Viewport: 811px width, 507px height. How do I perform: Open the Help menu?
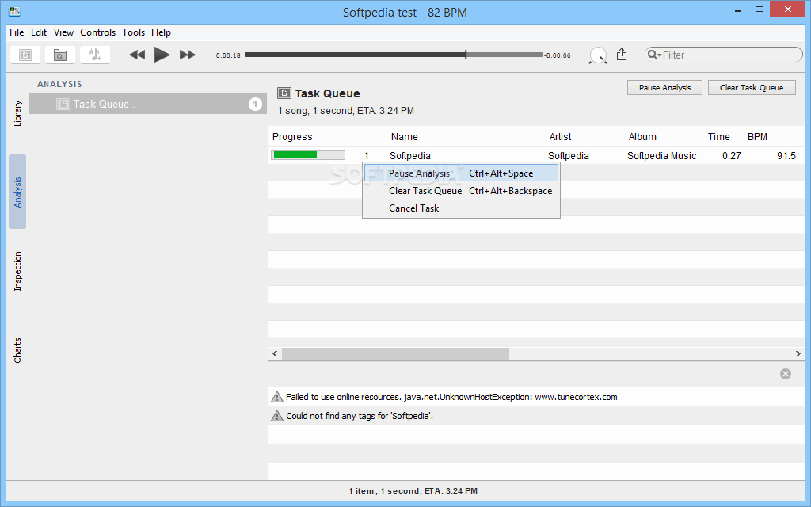point(161,32)
